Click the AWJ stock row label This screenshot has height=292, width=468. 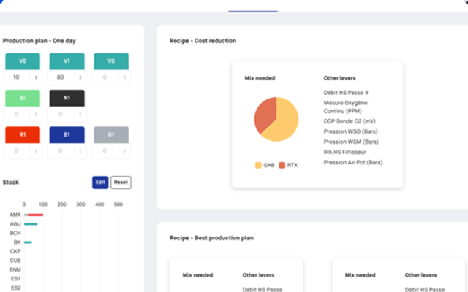(x=15, y=224)
